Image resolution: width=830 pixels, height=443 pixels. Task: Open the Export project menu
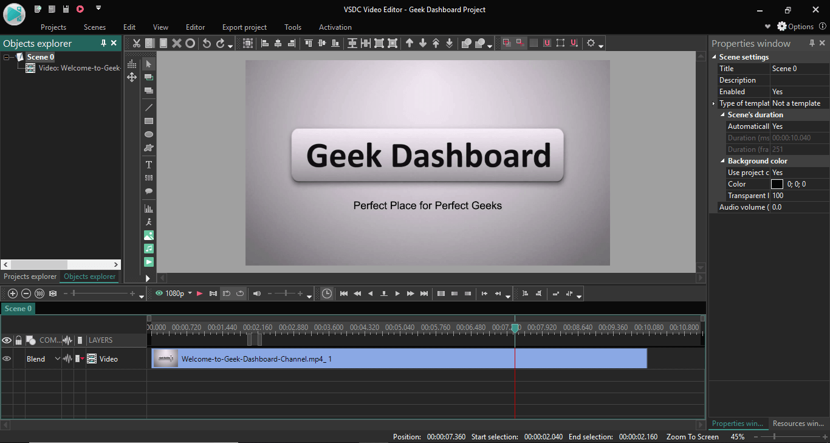click(x=244, y=27)
